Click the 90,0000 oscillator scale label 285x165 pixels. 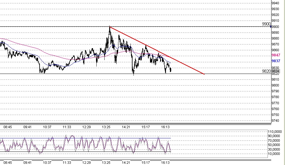point(274,136)
